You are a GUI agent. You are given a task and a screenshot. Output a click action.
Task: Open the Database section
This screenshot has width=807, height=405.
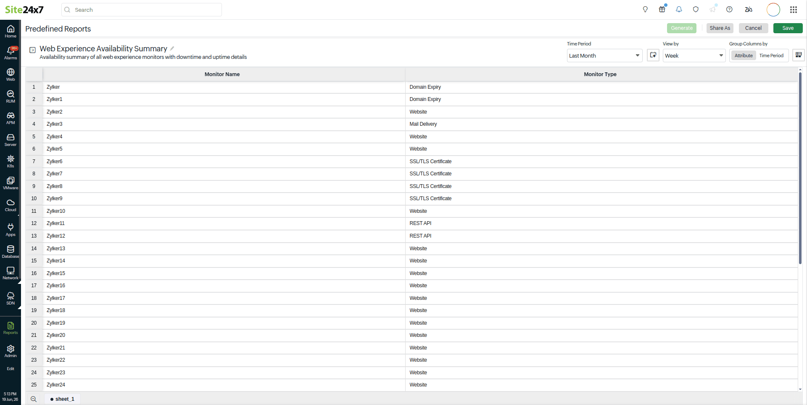coord(11,251)
